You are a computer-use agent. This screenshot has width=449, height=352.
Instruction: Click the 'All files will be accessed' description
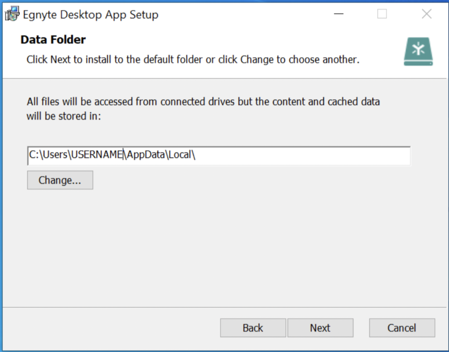203,109
